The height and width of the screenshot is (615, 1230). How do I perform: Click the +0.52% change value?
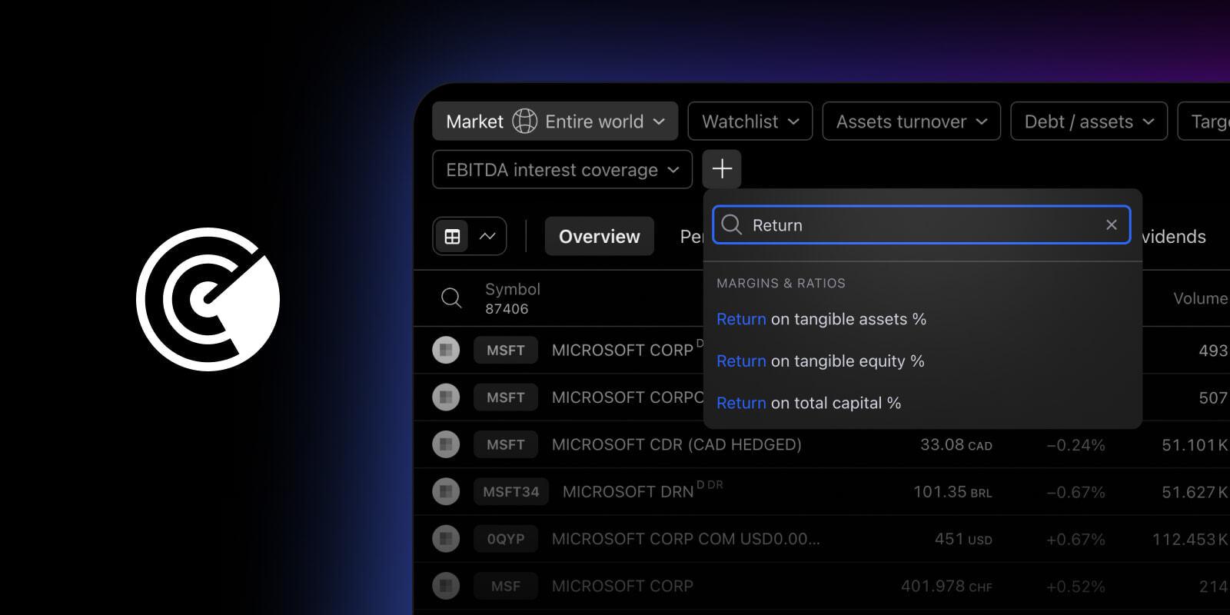coord(1075,587)
